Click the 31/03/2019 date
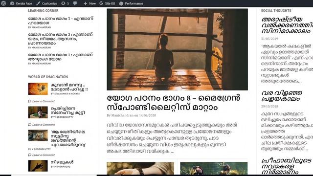Viewport: 313px width, 176px height. point(269,39)
